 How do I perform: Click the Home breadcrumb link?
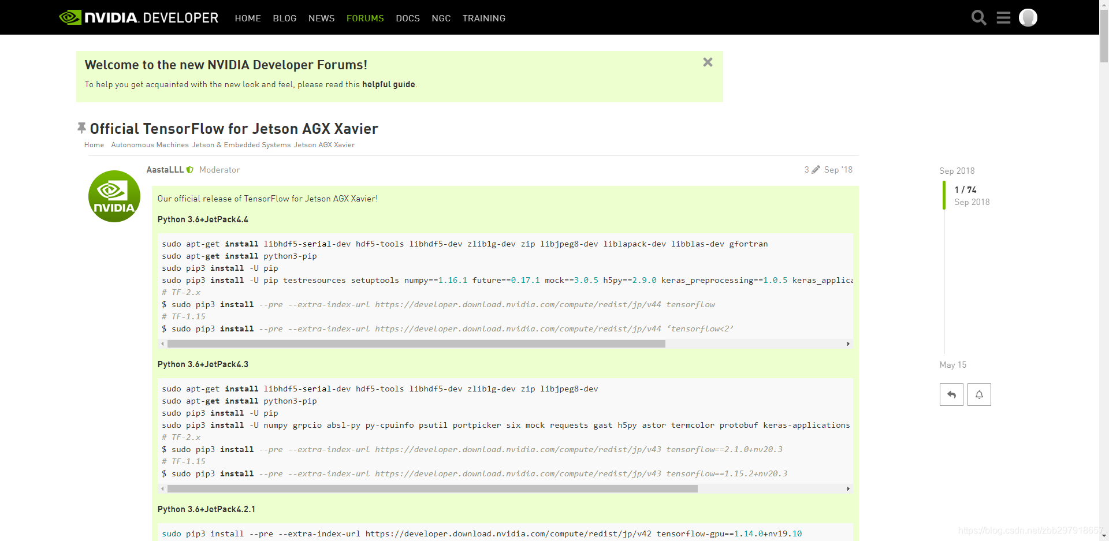(x=94, y=145)
